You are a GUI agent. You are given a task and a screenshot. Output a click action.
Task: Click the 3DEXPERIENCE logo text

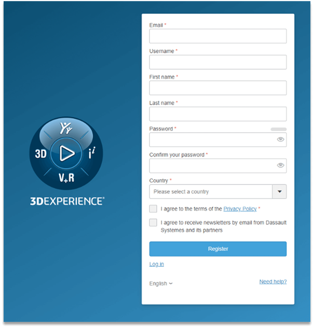coord(67,201)
